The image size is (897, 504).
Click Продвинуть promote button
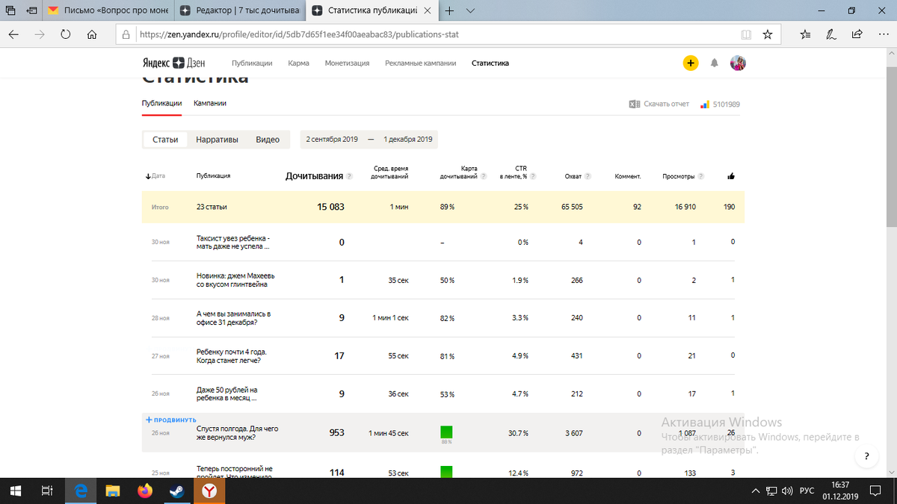tap(171, 420)
